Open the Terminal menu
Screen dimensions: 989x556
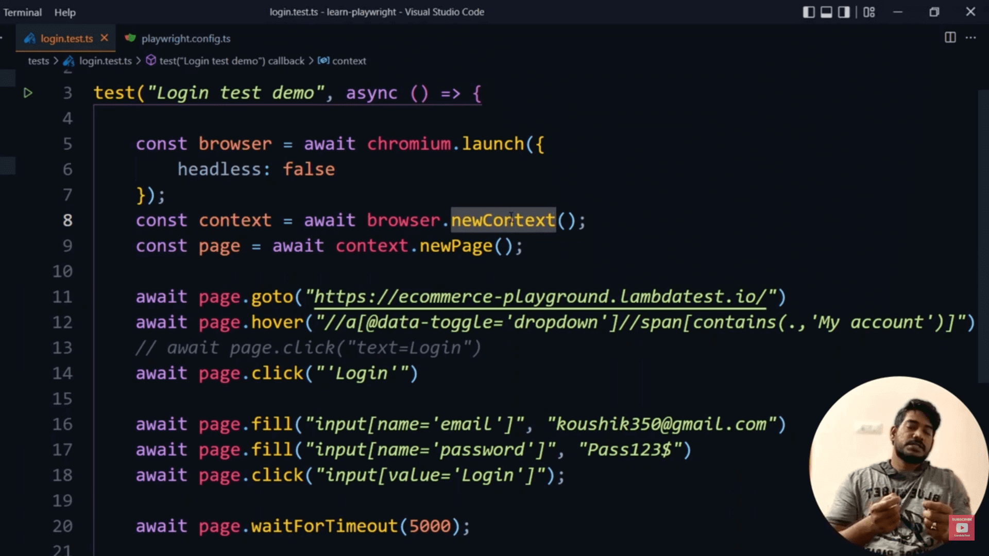(x=22, y=12)
